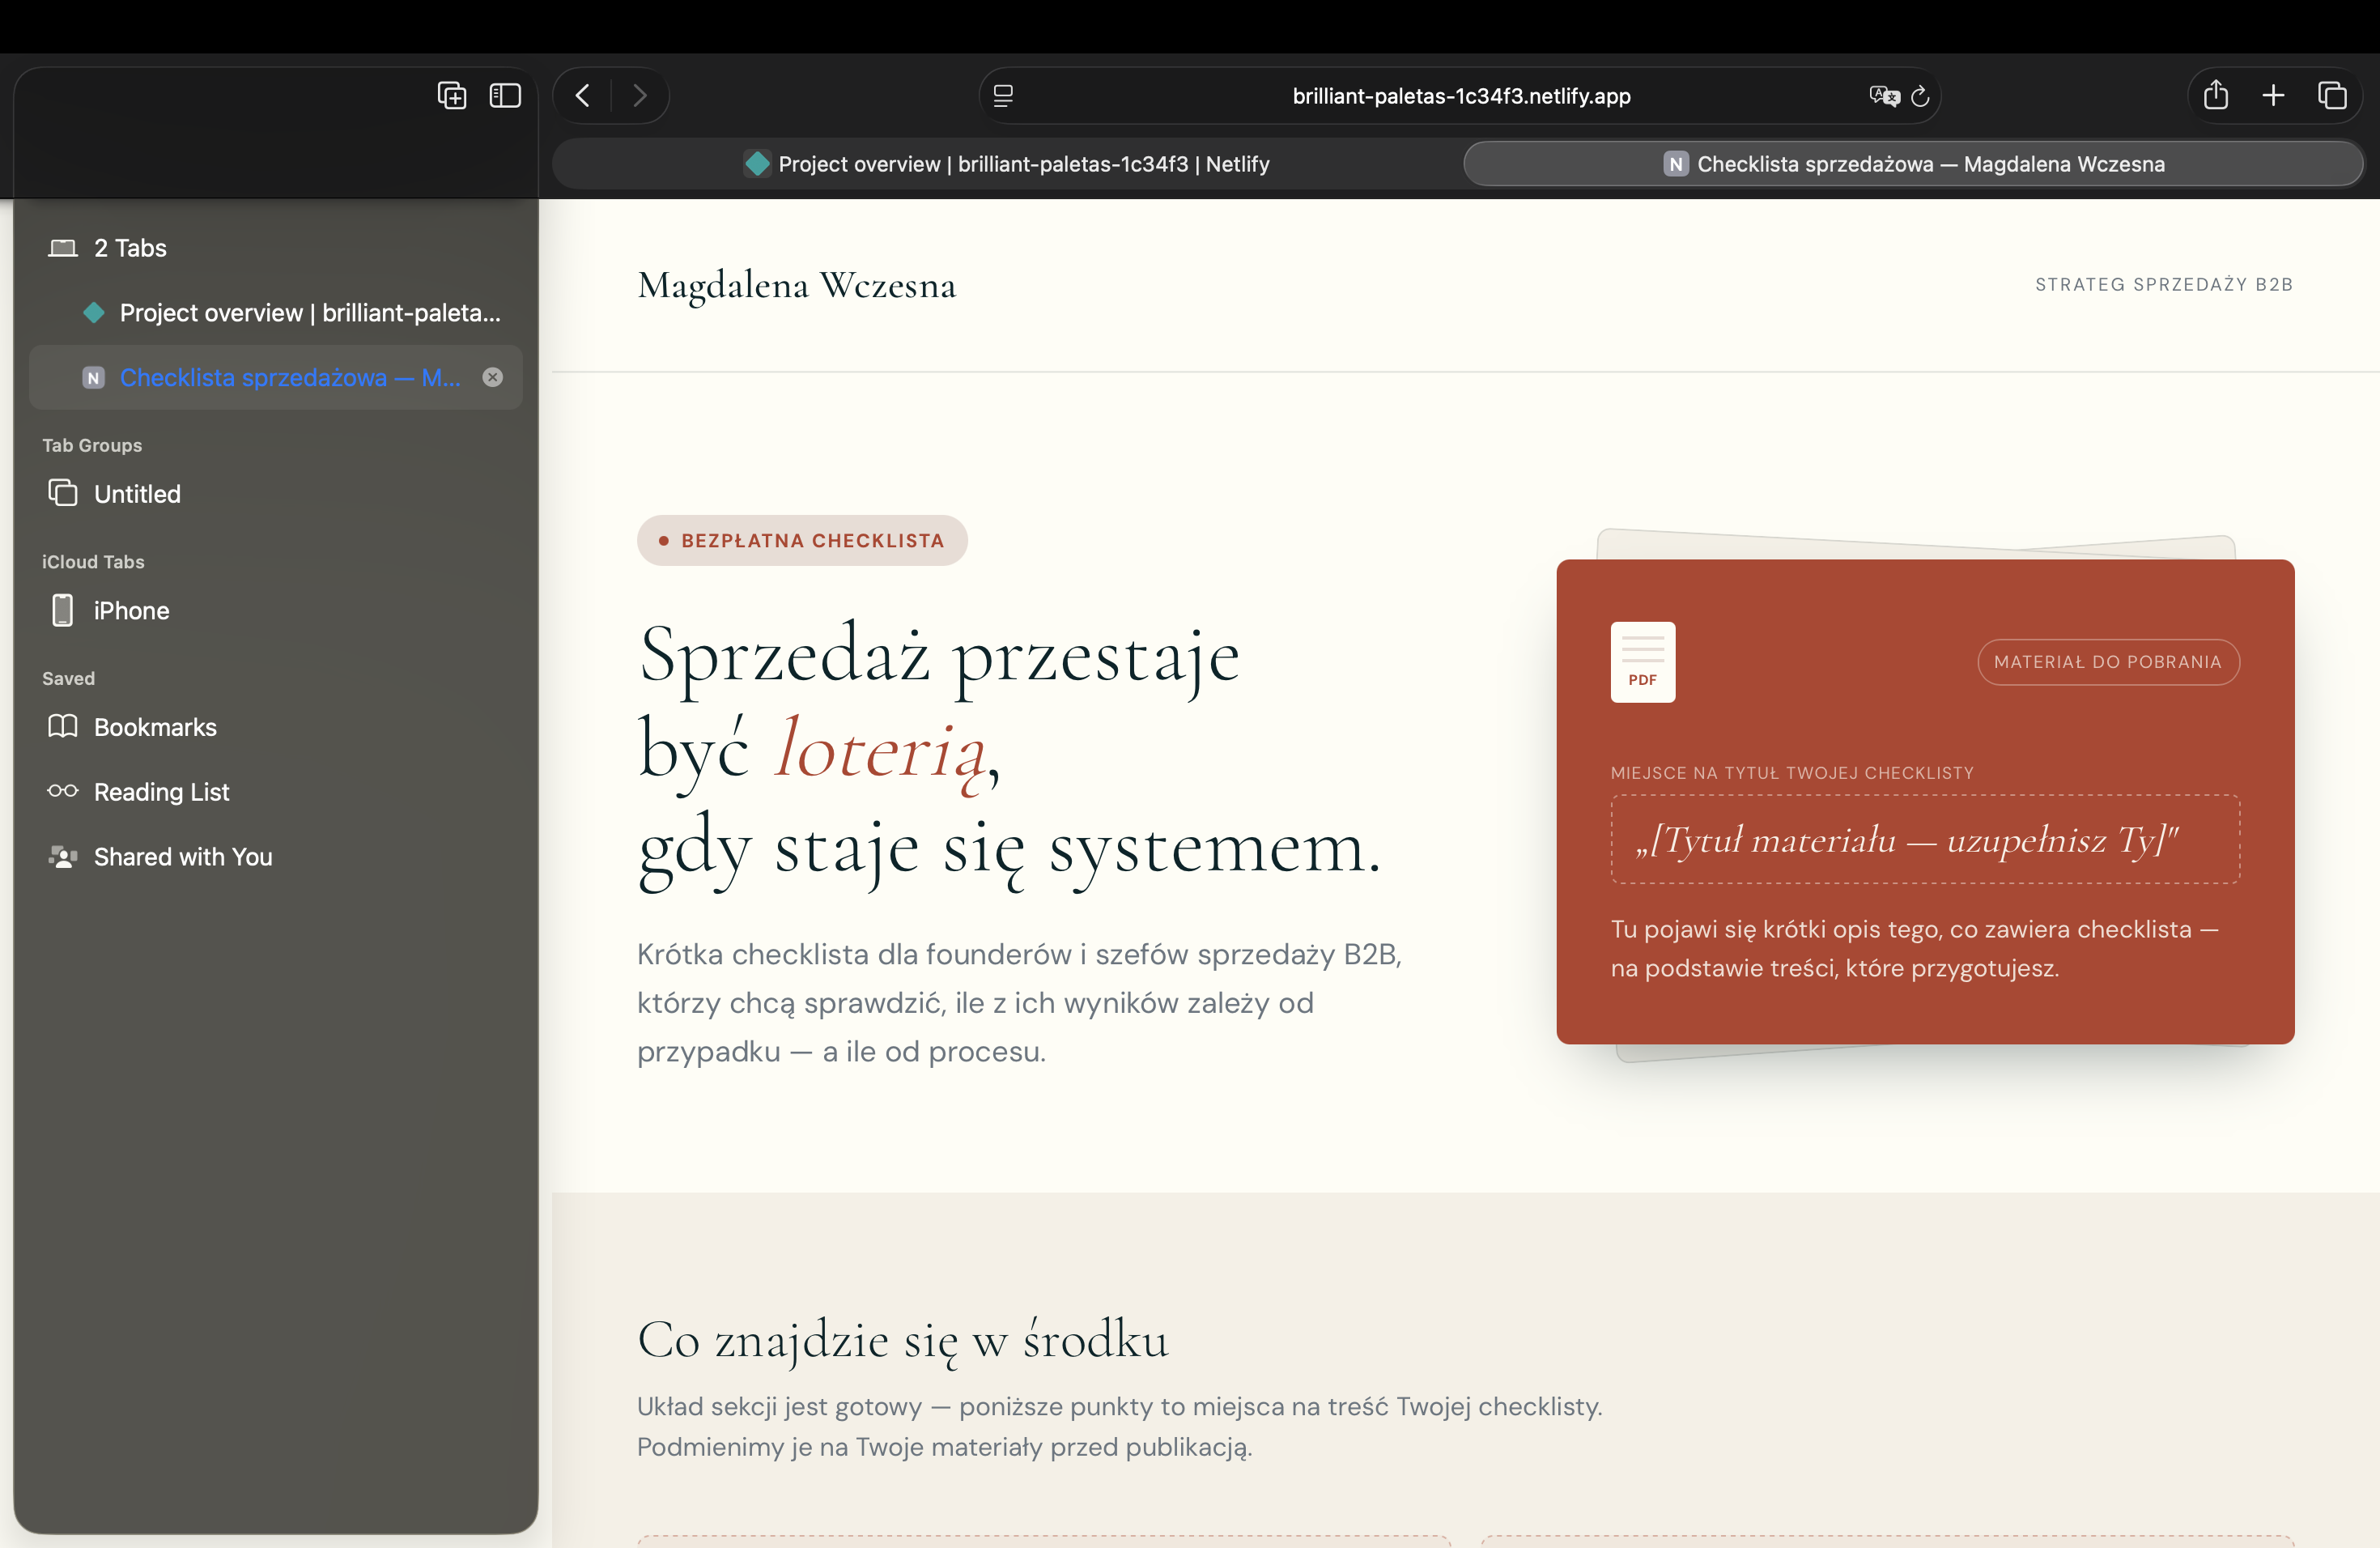The width and height of the screenshot is (2380, 1548).
Task: Click the Co znajdzie się w środku heading
Action: [x=903, y=1340]
